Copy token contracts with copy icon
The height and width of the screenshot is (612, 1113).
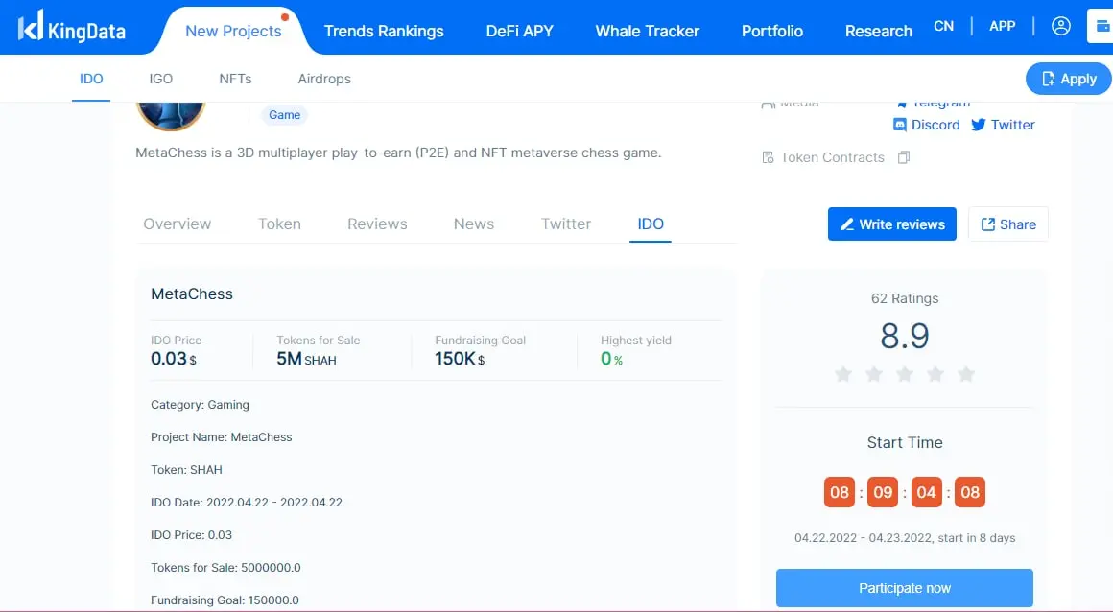point(904,157)
